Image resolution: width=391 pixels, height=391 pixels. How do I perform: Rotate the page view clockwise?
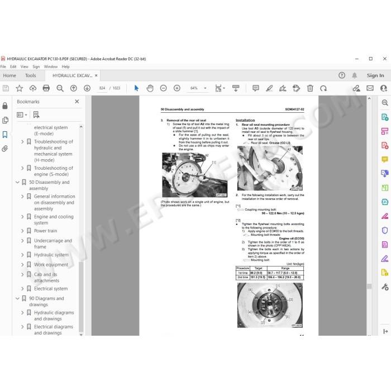pyautogui.click(x=323, y=88)
